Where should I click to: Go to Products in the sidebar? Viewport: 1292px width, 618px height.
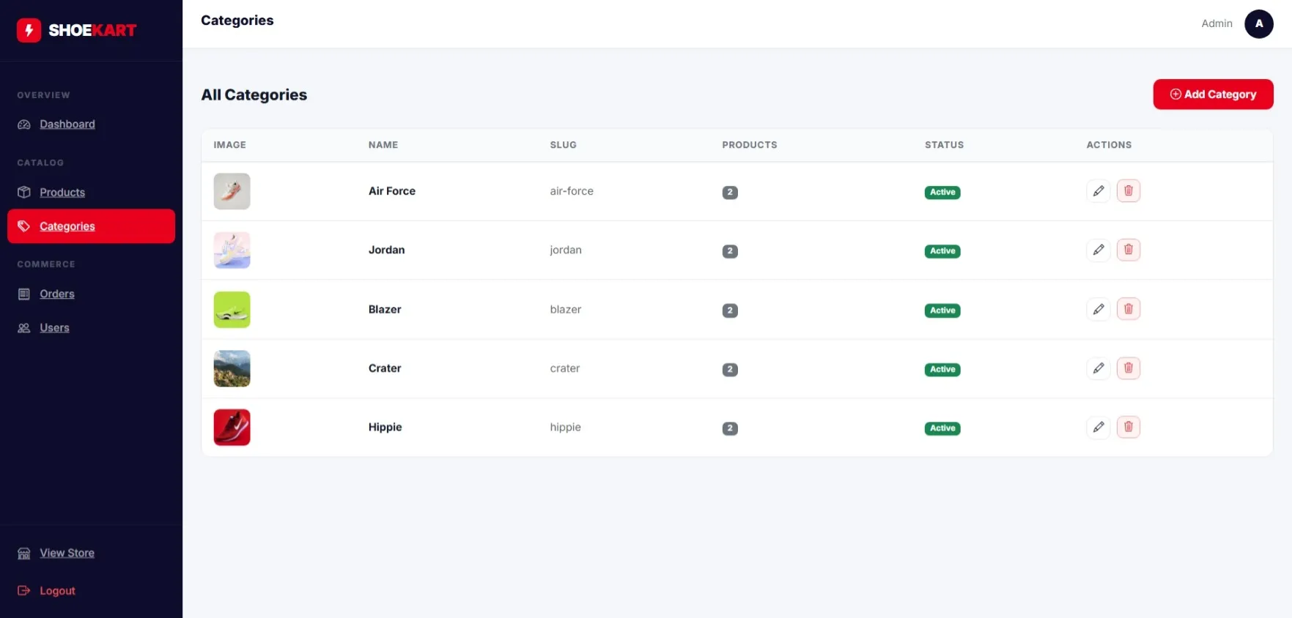point(62,192)
